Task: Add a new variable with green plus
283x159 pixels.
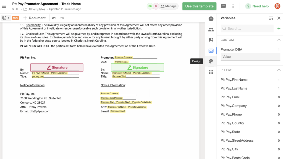Action: 279,28
